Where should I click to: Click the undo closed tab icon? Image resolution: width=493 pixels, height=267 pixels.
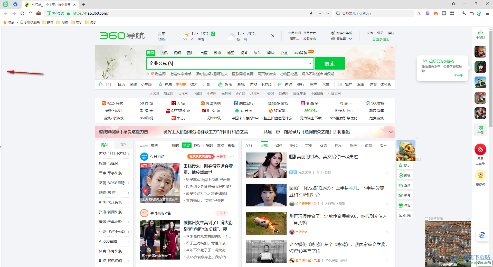click(472, 13)
